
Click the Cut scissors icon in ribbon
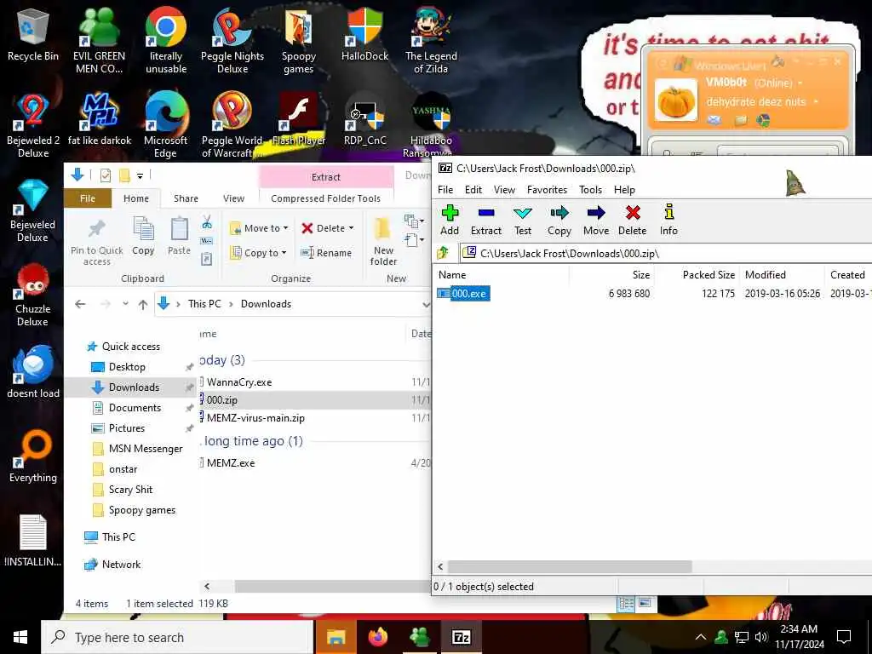tap(207, 222)
